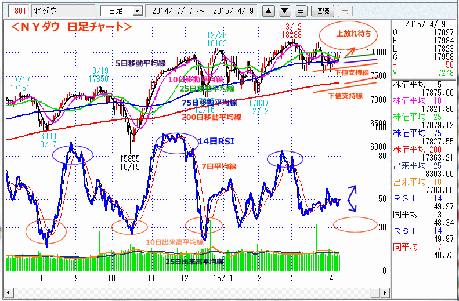Click the scrollbar thumb next to the right arrow
The width and height of the screenshot is (459, 301).
point(376,292)
